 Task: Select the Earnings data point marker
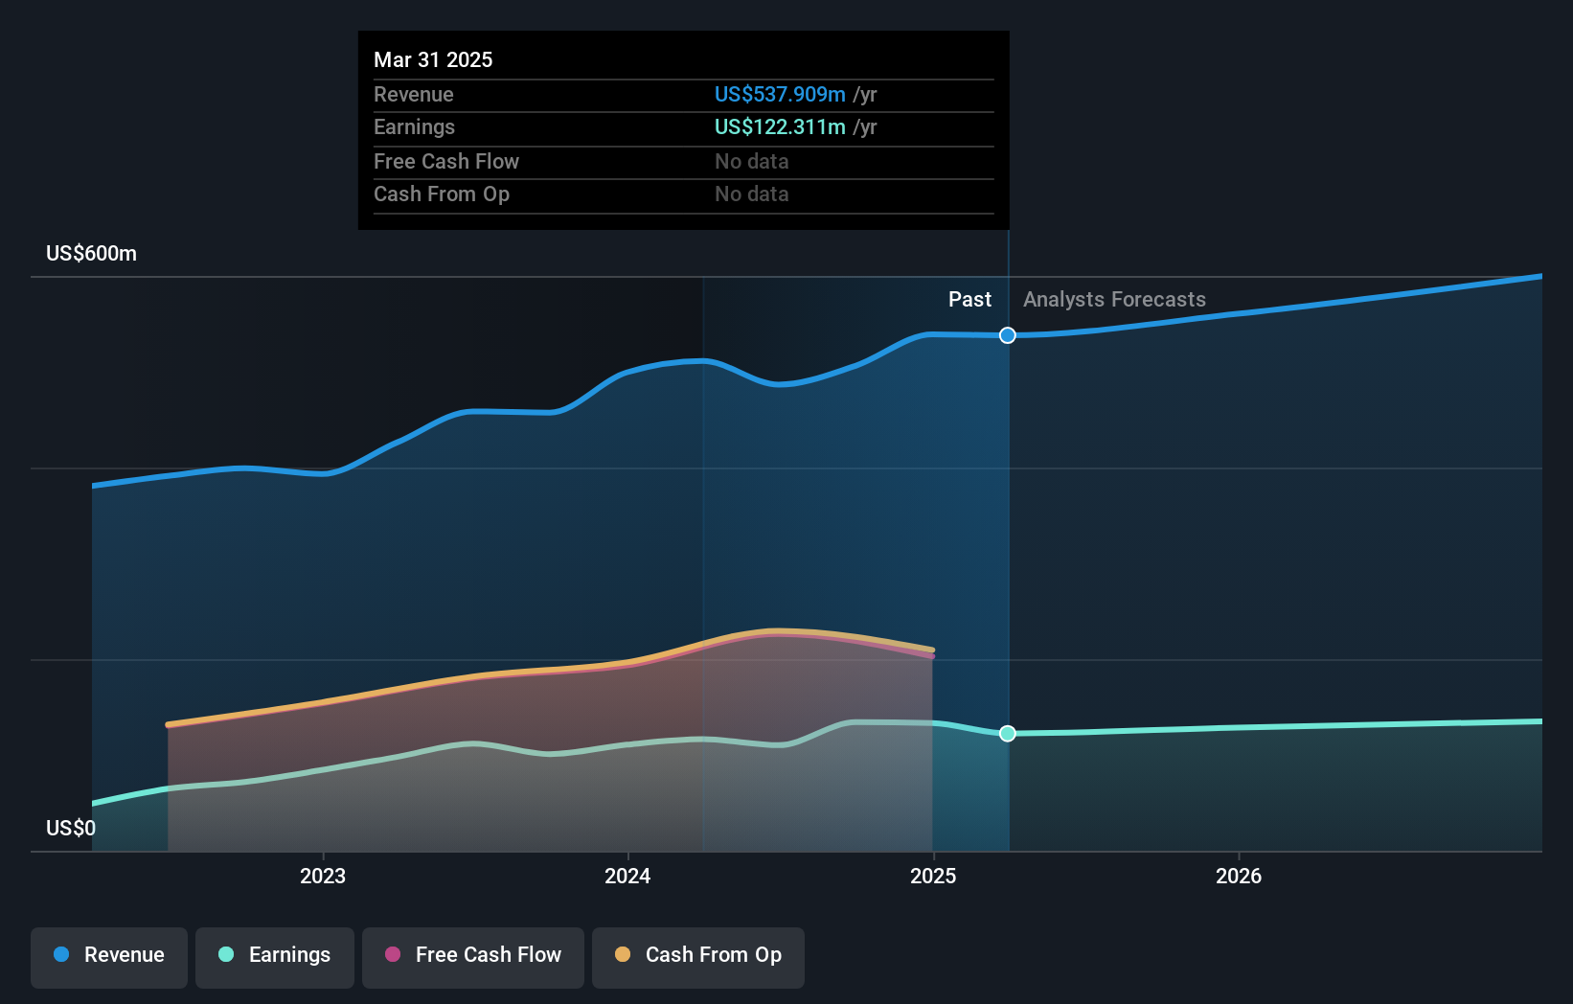(x=1008, y=734)
